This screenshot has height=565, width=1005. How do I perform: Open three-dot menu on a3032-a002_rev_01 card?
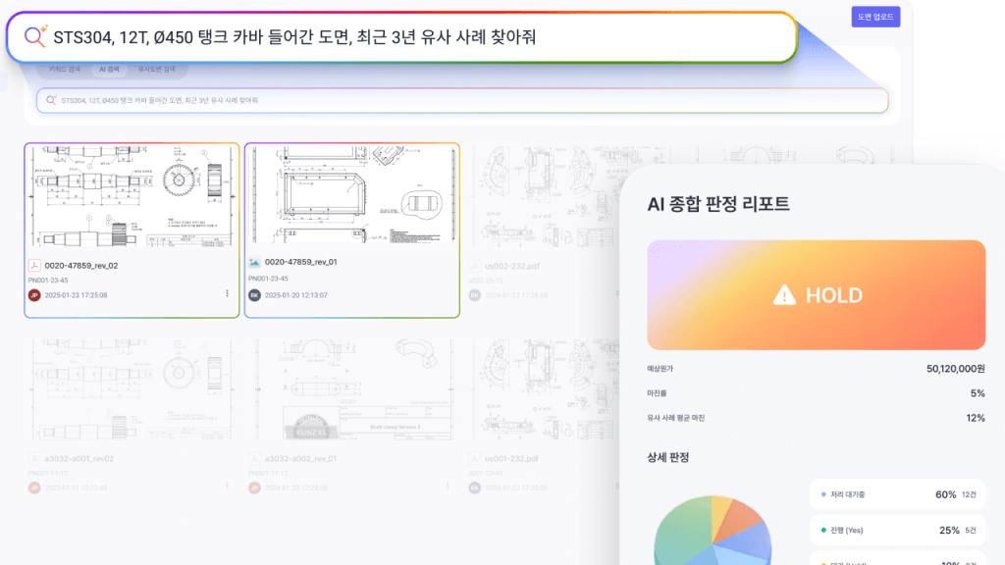448,488
